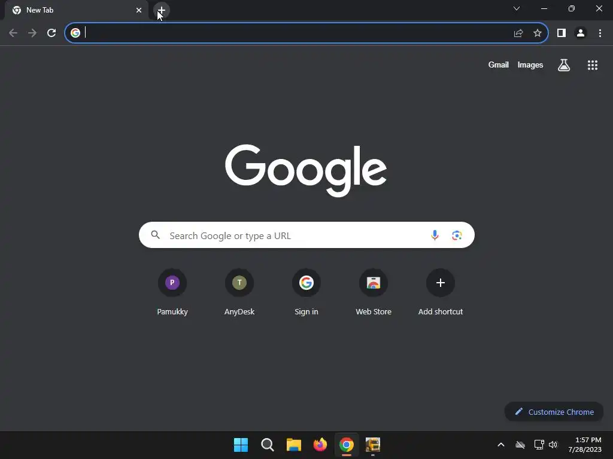Reload the page
Image resolution: width=613 pixels, height=459 pixels.
pyautogui.click(x=51, y=33)
